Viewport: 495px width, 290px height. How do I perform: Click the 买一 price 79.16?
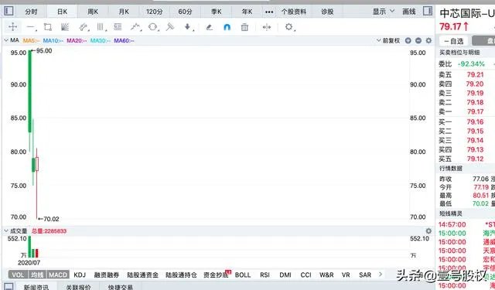point(475,122)
